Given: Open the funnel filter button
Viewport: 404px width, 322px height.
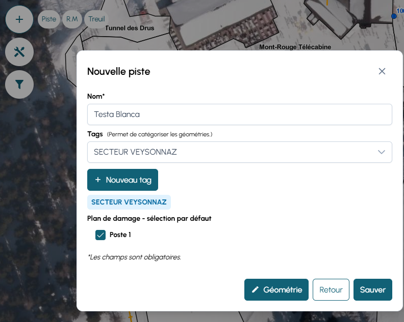Looking at the screenshot, I should [x=19, y=84].
